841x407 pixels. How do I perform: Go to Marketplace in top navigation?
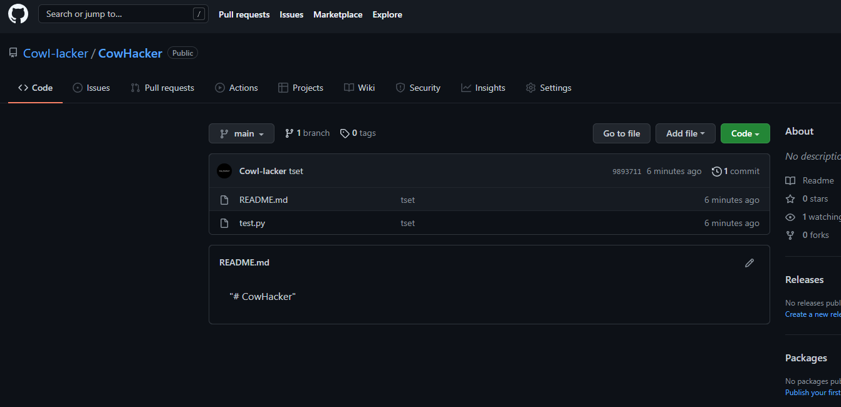338,14
